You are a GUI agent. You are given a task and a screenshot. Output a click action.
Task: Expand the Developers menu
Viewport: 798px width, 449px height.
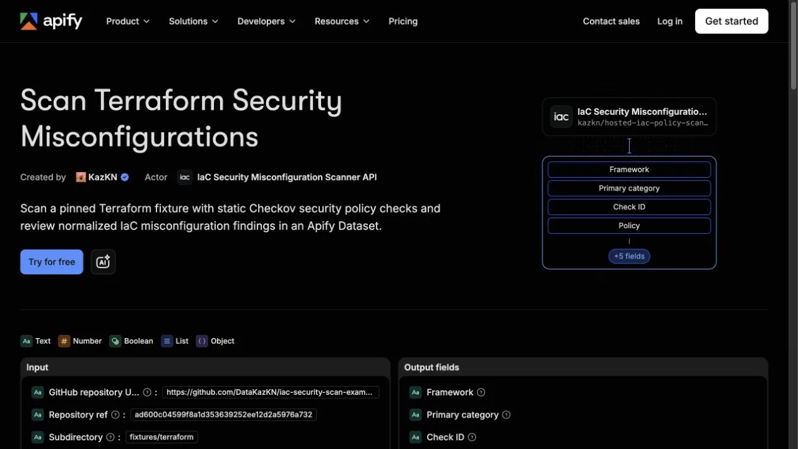266,21
